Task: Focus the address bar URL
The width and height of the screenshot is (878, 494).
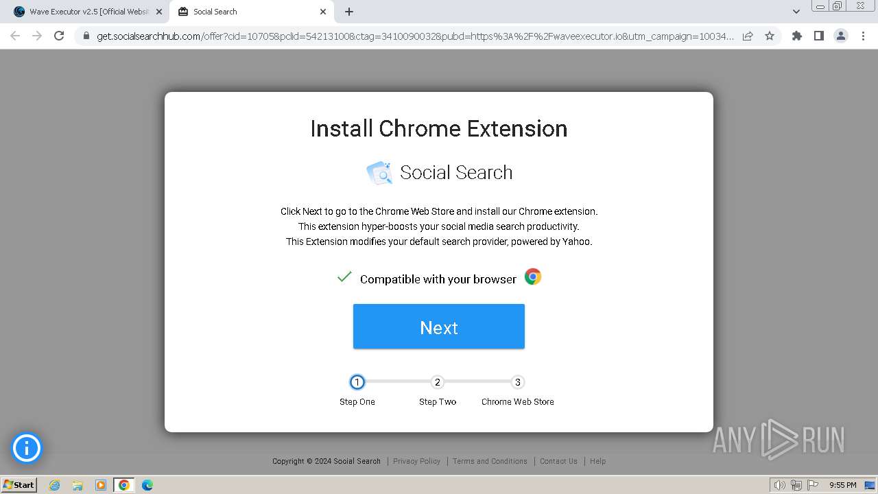Action: click(x=415, y=36)
